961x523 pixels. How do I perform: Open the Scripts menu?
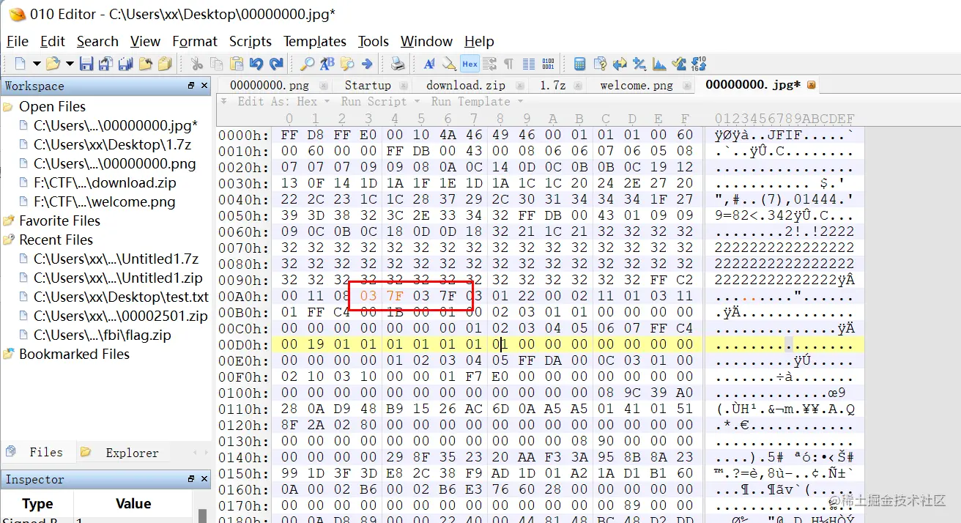pyautogui.click(x=251, y=41)
